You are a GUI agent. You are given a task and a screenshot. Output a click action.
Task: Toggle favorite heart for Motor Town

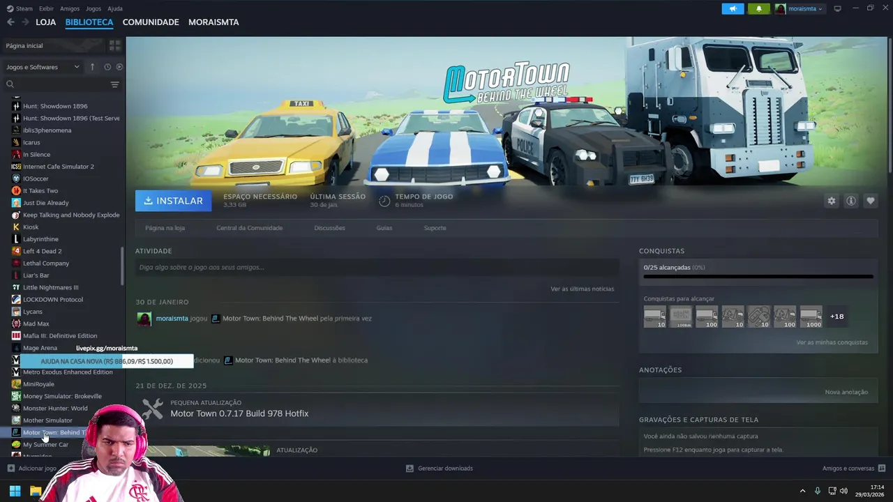(x=870, y=201)
